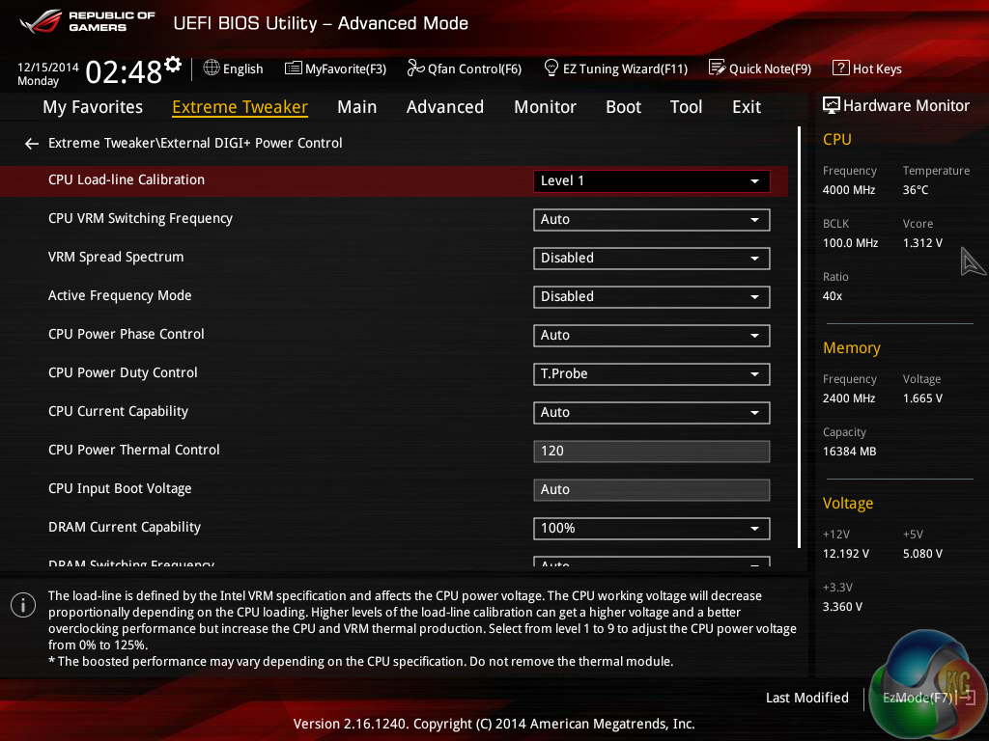Click the 12/15/2014 date text
This screenshot has height=741, width=989.
point(48,67)
